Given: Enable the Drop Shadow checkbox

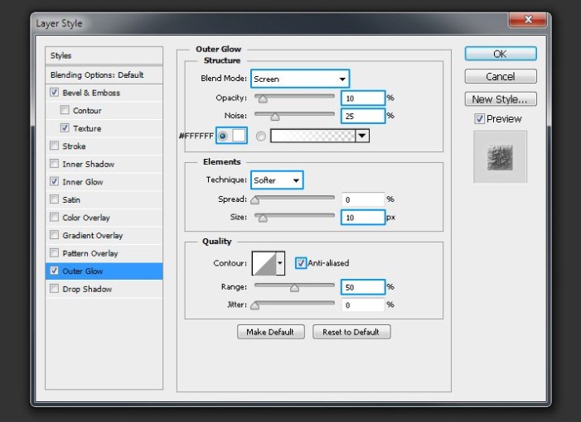Looking at the screenshot, I should tap(55, 289).
